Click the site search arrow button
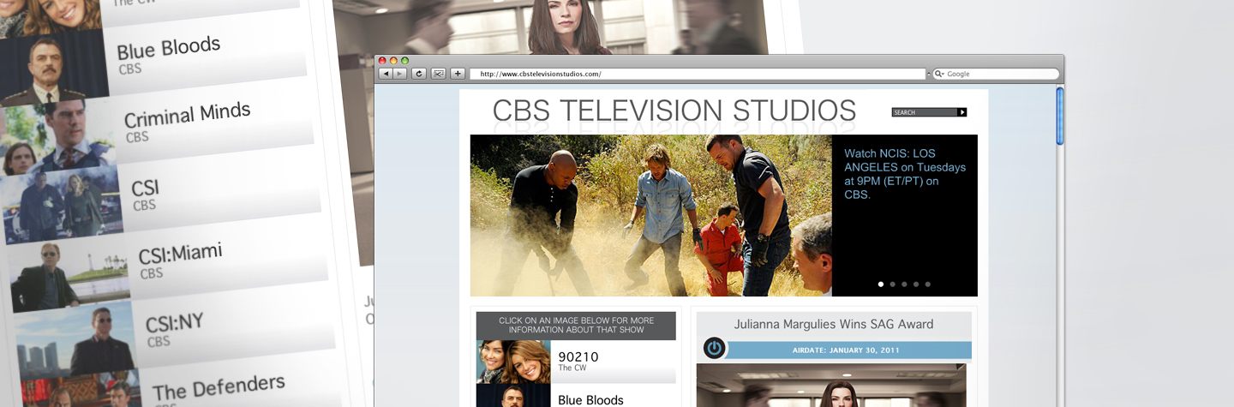Screen dimensions: 1234x407 pyautogui.click(x=962, y=112)
